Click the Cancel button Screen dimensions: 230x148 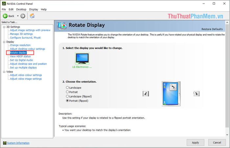pos(217,142)
